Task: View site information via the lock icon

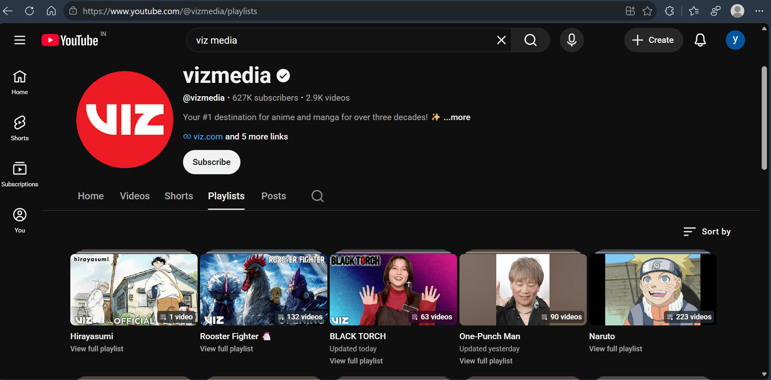Action: 73,11
